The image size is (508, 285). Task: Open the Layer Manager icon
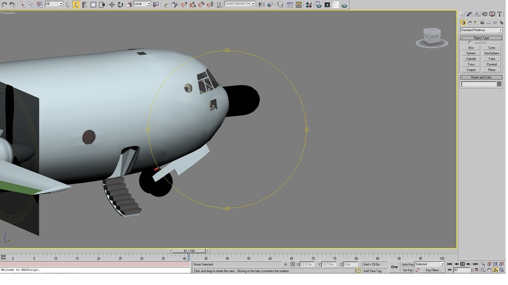pos(280,5)
